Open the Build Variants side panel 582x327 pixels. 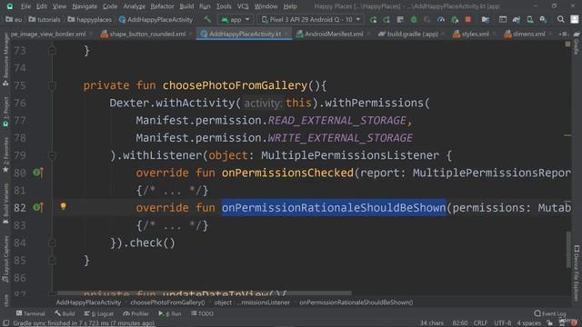pos(5,203)
